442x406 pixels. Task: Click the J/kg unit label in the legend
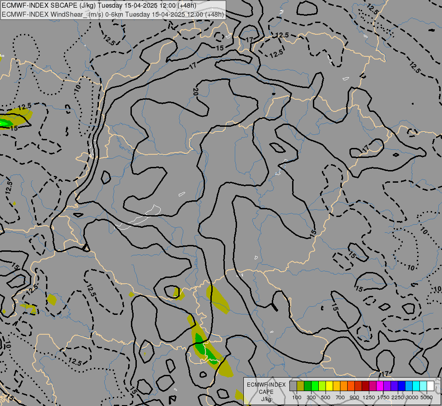click(266, 399)
